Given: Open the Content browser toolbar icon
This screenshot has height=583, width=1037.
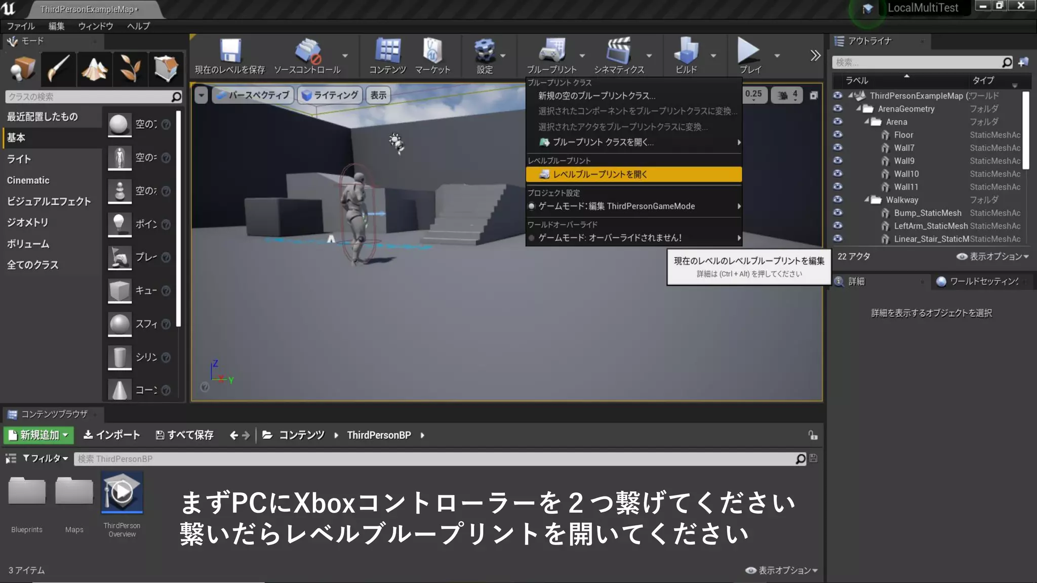Looking at the screenshot, I should tap(387, 52).
